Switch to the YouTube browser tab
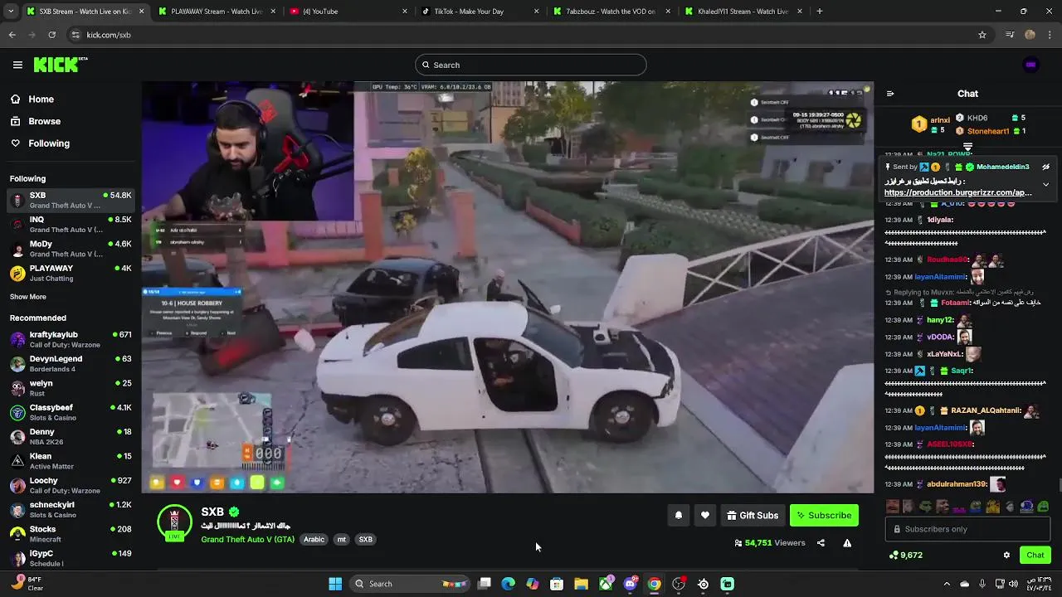The width and height of the screenshot is (1062, 597). pyautogui.click(x=348, y=12)
